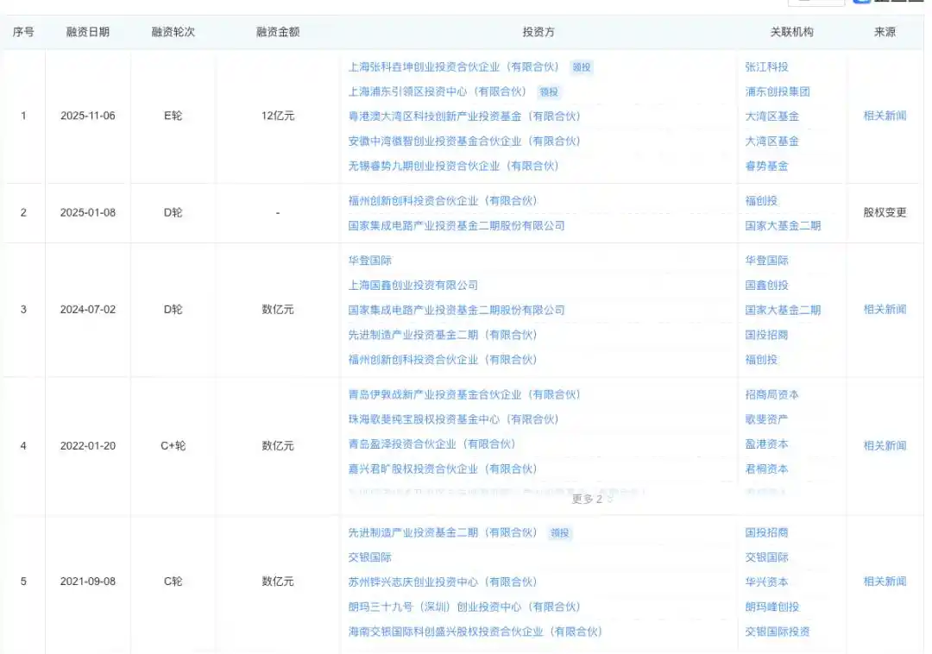Open 相关新闻 for the 2025-11-06 round
This screenshot has height=654, width=932.
coord(885,116)
